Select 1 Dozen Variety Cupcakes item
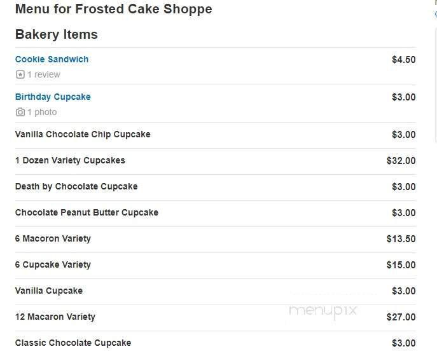This screenshot has width=437, height=363. click(70, 160)
